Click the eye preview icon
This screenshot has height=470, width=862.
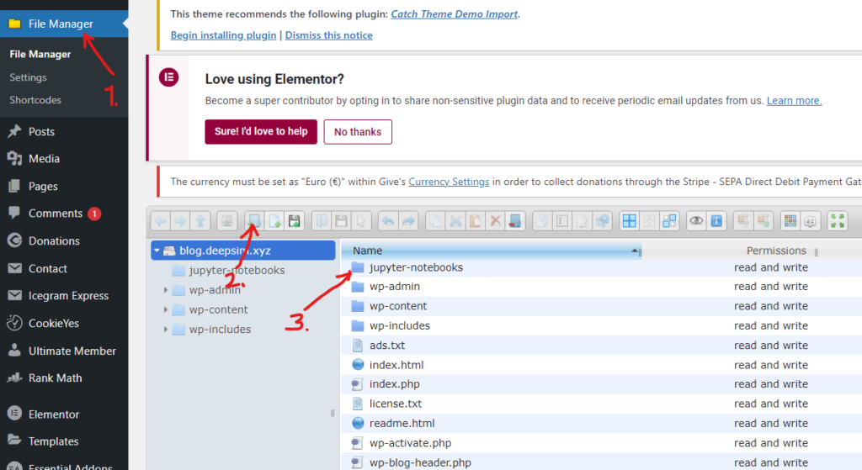tap(696, 221)
